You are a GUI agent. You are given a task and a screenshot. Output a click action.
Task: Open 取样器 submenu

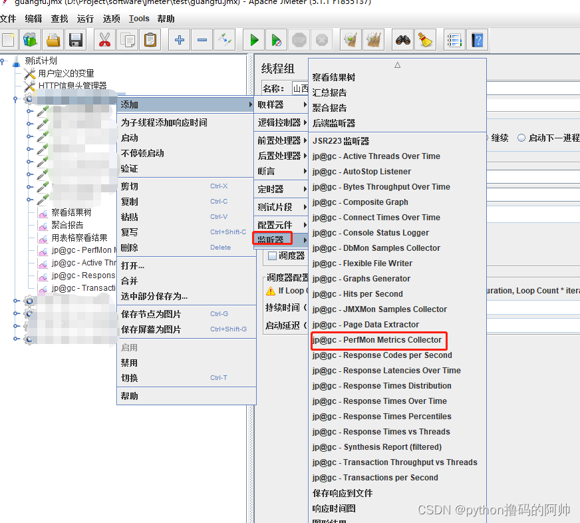281,104
